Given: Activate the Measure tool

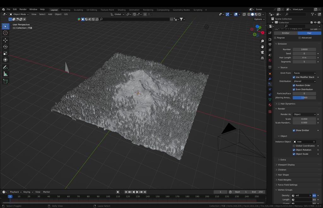Looking at the screenshot, I should [x=5, y=74].
